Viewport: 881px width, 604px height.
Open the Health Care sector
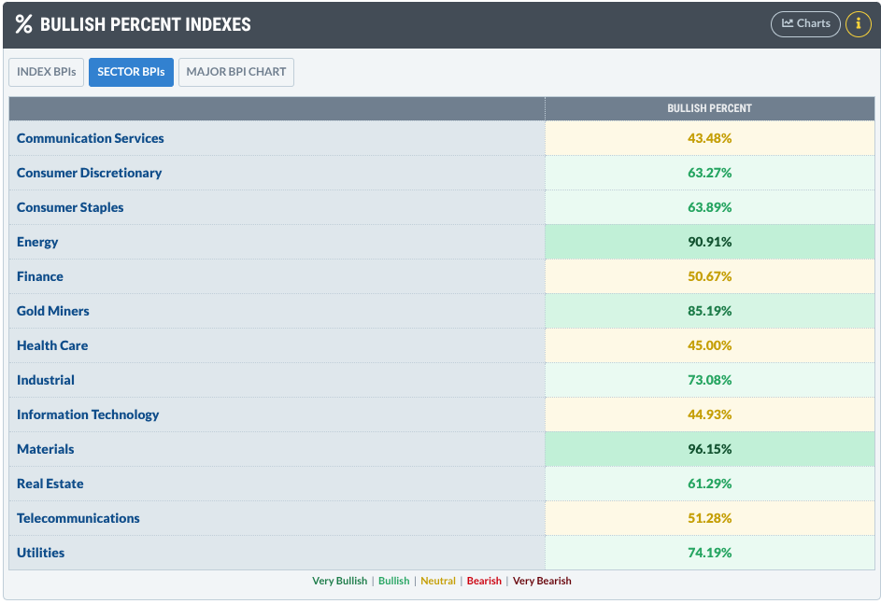(52, 345)
